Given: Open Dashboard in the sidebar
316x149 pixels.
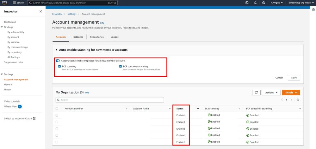Looking at the screenshot, I should 10,22.
